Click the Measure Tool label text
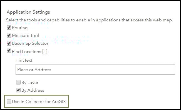The height and width of the screenshot is (110, 181). click(x=25, y=35)
